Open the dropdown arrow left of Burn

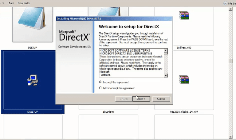click(x=3, y=3)
